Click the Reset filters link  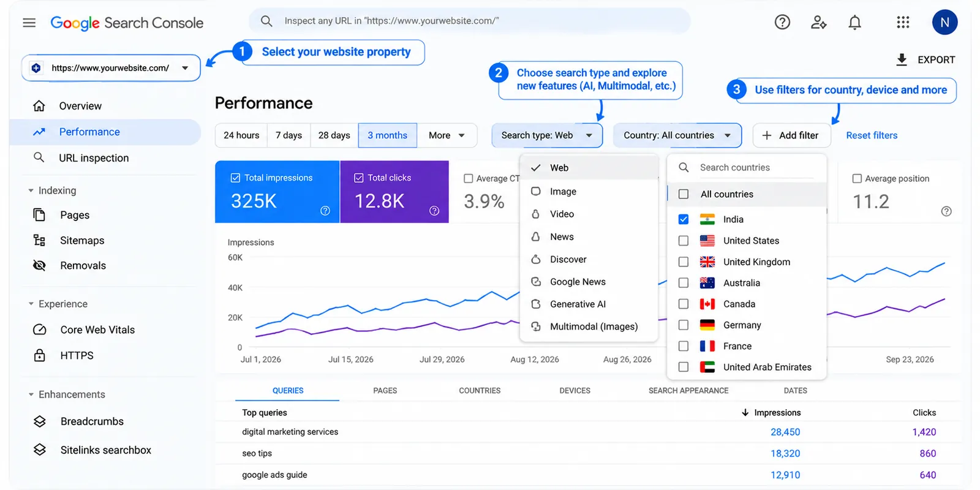[872, 135]
